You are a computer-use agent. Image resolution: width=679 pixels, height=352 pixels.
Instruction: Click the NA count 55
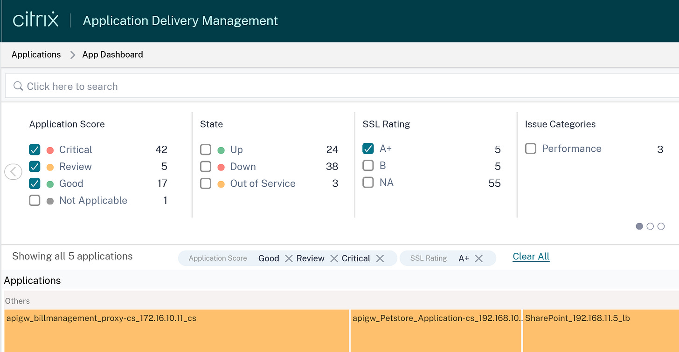(x=495, y=183)
